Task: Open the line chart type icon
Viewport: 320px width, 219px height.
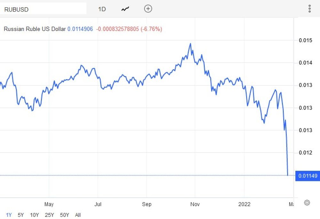Action: (x=125, y=9)
